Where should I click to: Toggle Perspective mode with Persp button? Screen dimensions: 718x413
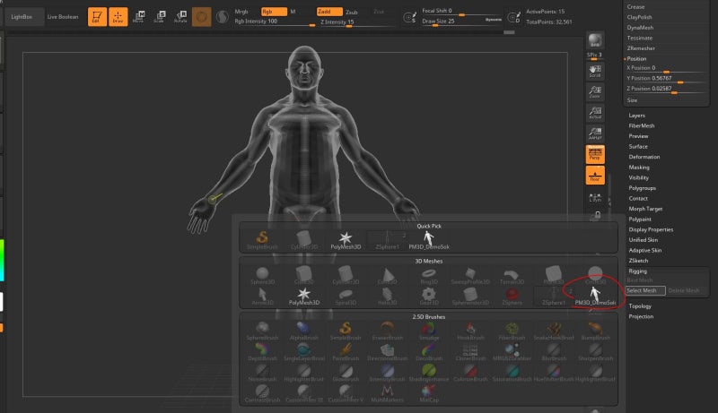click(x=594, y=155)
